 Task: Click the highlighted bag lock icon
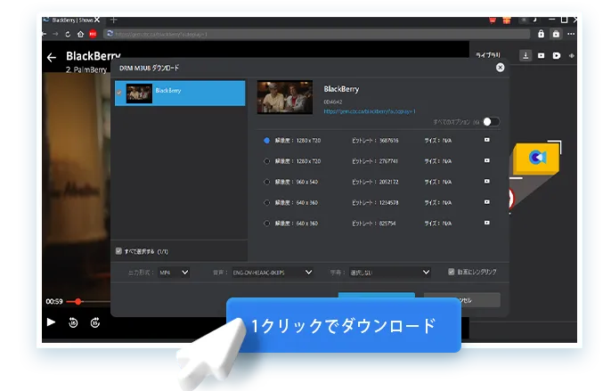point(556,35)
